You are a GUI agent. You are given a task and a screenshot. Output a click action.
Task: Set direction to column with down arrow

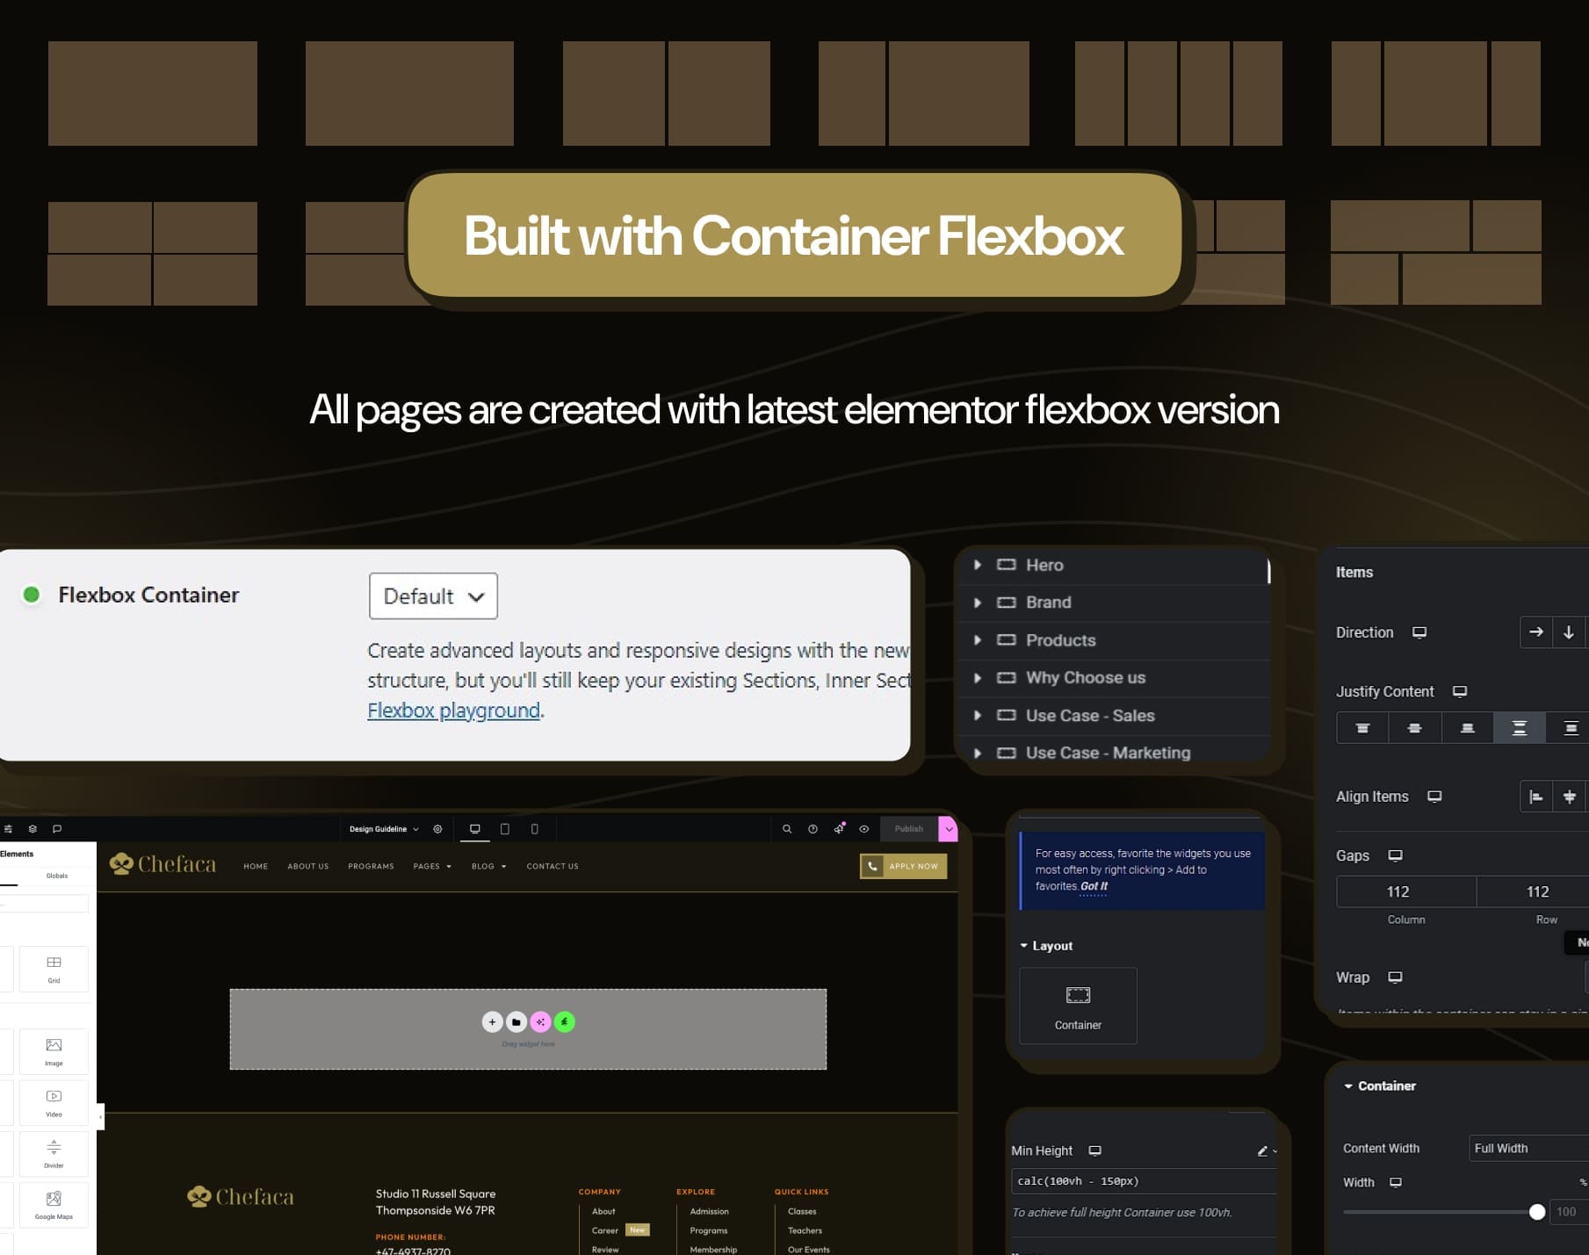click(1569, 632)
